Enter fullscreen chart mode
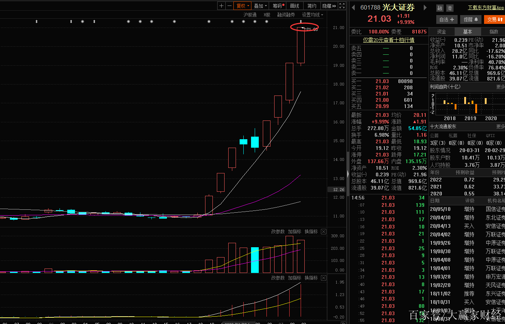Viewport: 505px width, 324px height. 342,6
